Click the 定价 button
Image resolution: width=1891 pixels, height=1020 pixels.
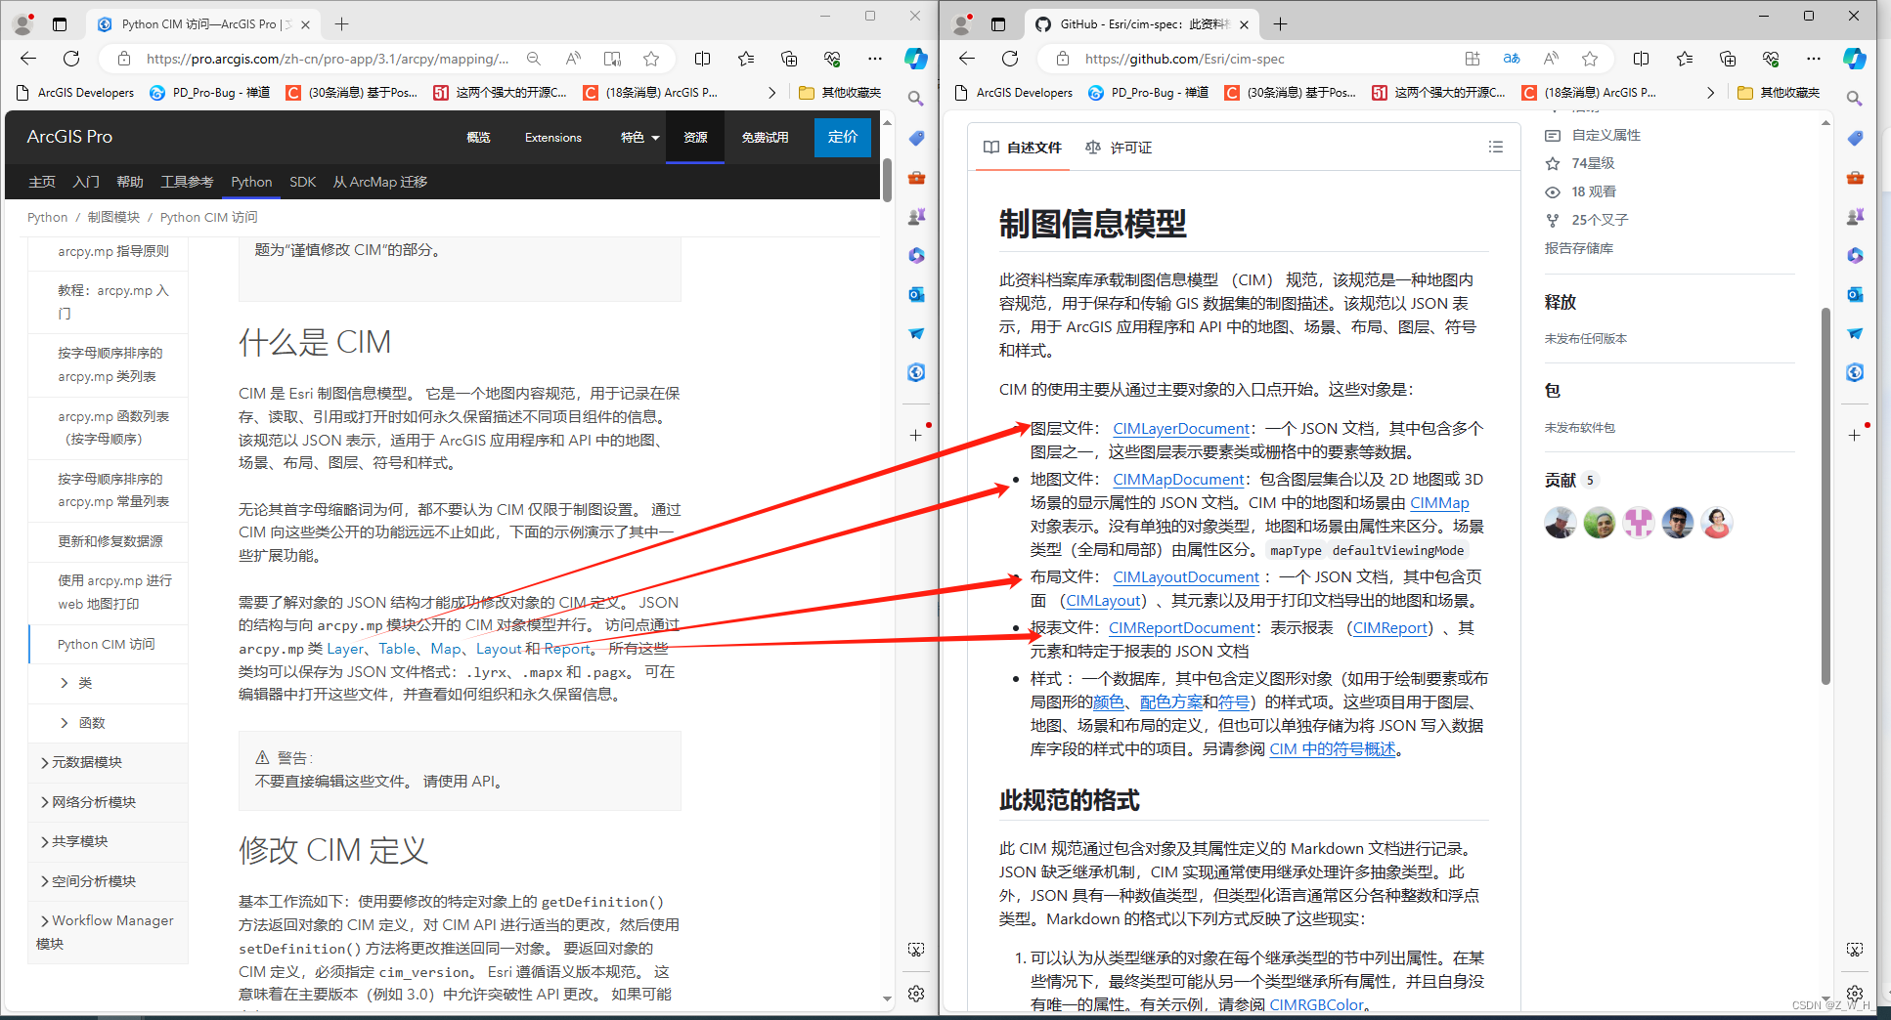point(842,137)
